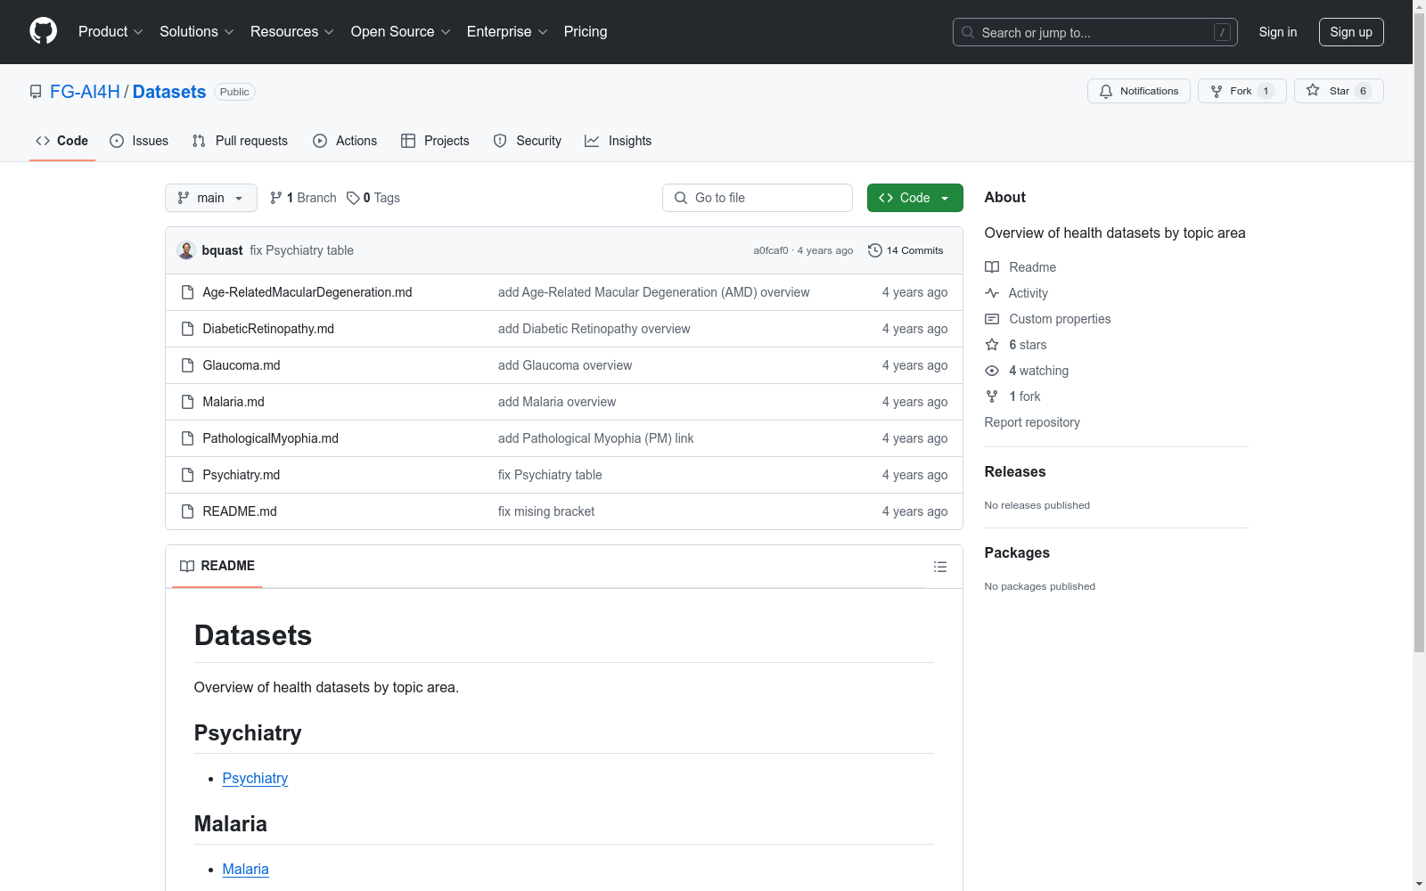Image resolution: width=1426 pixels, height=891 pixels.
Task: Click the repository icon next to FG-AI4H
Action: (36, 92)
